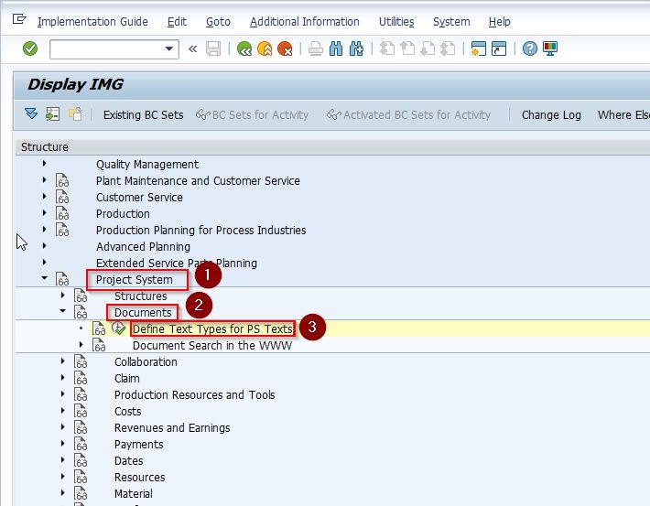The height and width of the screenshot is (506, 650).
Task: Select the Payments tree item
Action: 138,445
